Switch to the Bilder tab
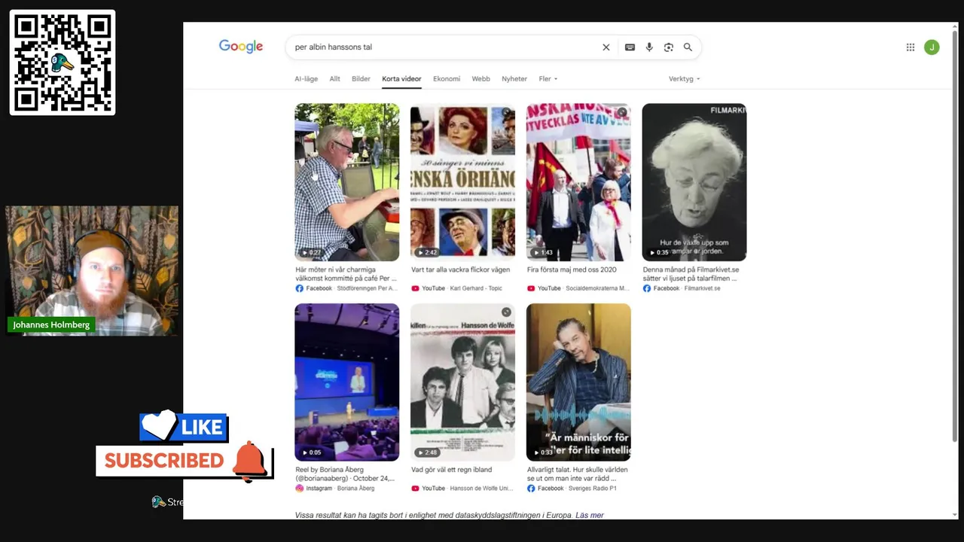 point(361,79)
